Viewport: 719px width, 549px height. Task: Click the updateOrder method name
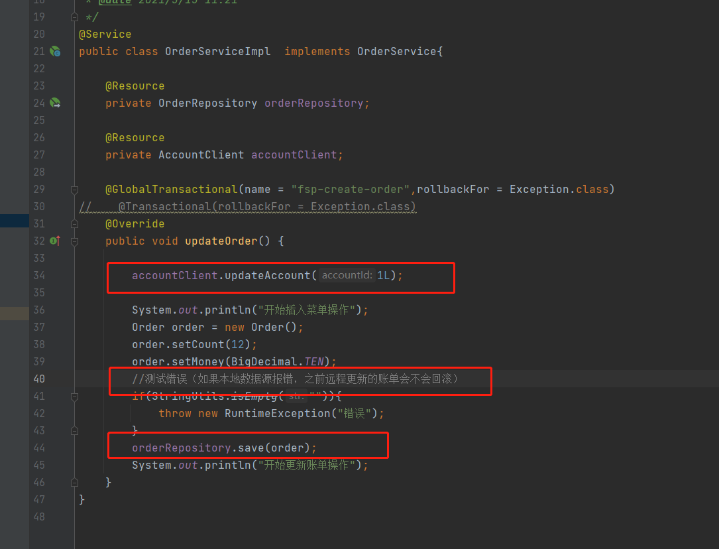(221, 241)
